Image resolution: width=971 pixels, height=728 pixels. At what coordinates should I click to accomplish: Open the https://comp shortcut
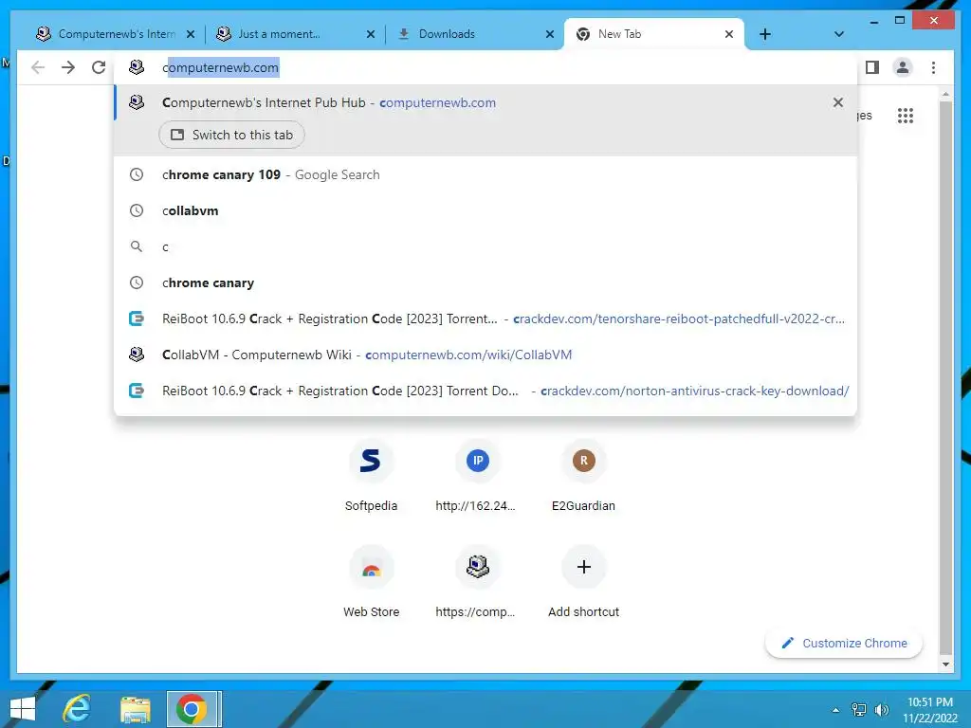(x=477, y=583)
